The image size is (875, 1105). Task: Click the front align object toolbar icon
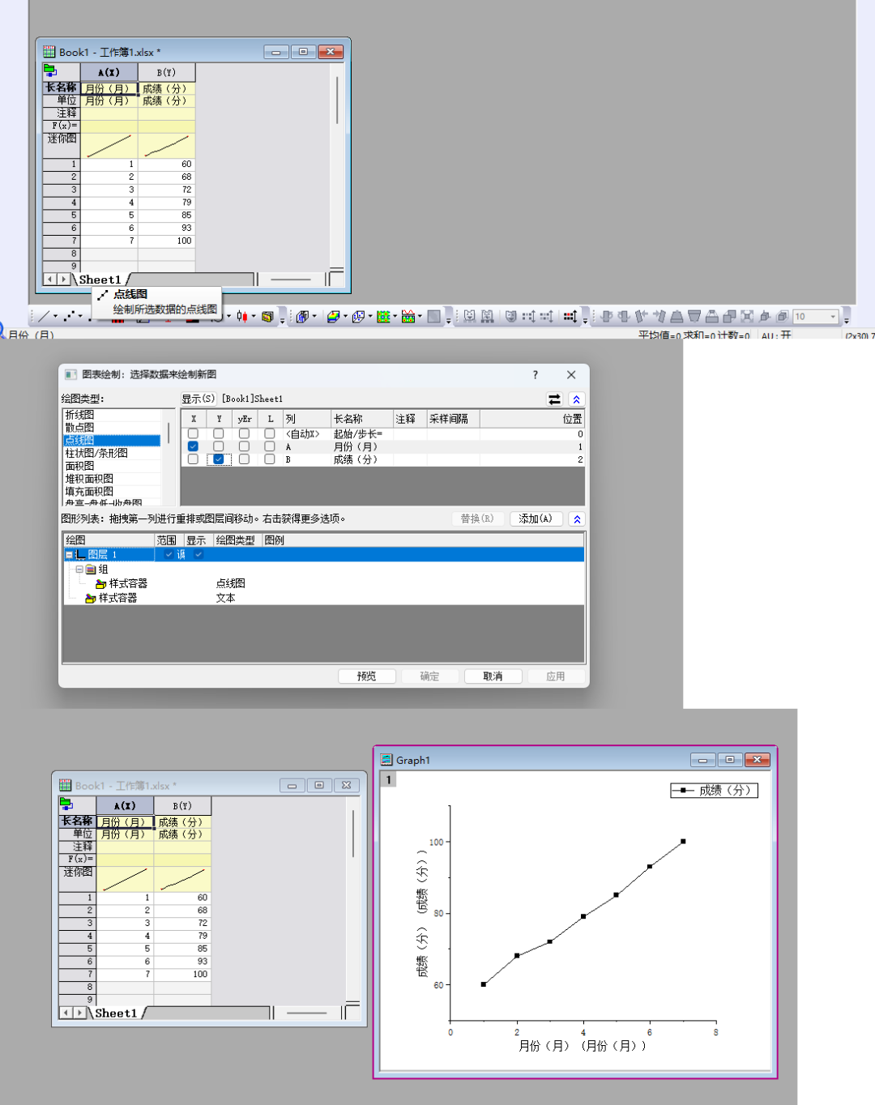coord(729,317)
